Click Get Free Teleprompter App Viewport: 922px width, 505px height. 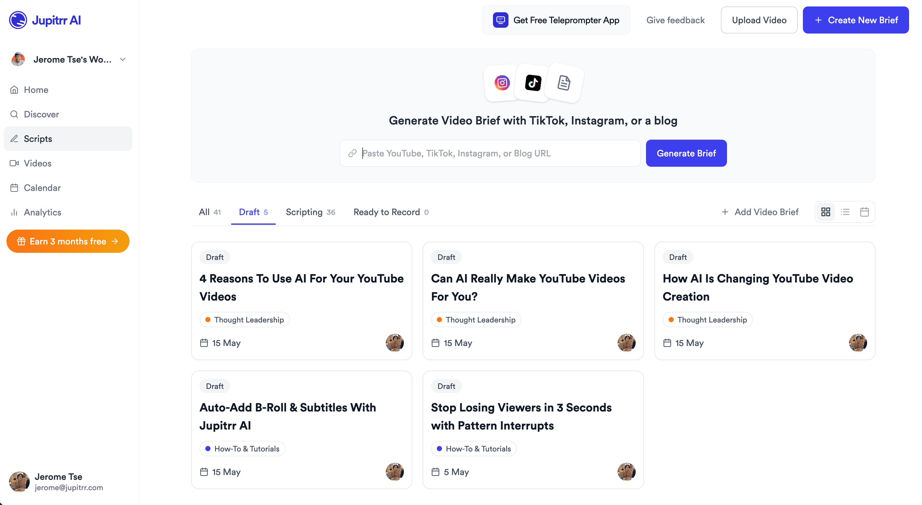556,20
